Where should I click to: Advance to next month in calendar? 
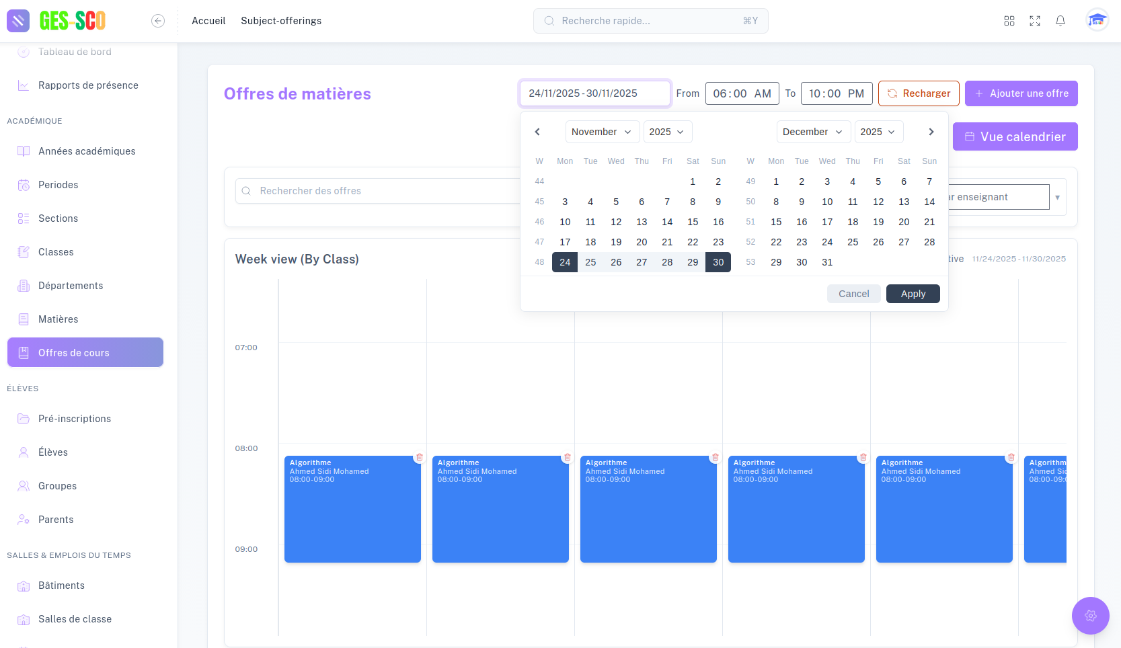click(x=931, y=132)
